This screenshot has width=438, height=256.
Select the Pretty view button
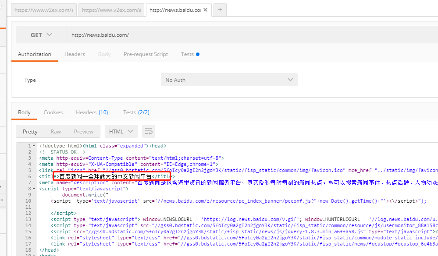coord(30,131)
